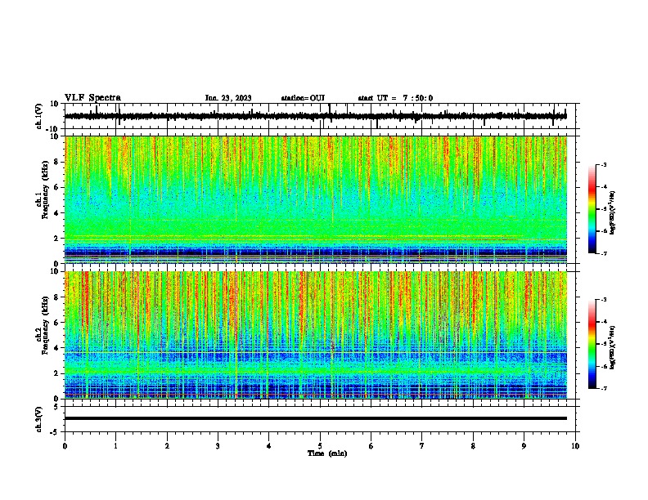Select the date text "Jan. 23, 2023"
Screen dimensions: 648x500
(228, 98)
